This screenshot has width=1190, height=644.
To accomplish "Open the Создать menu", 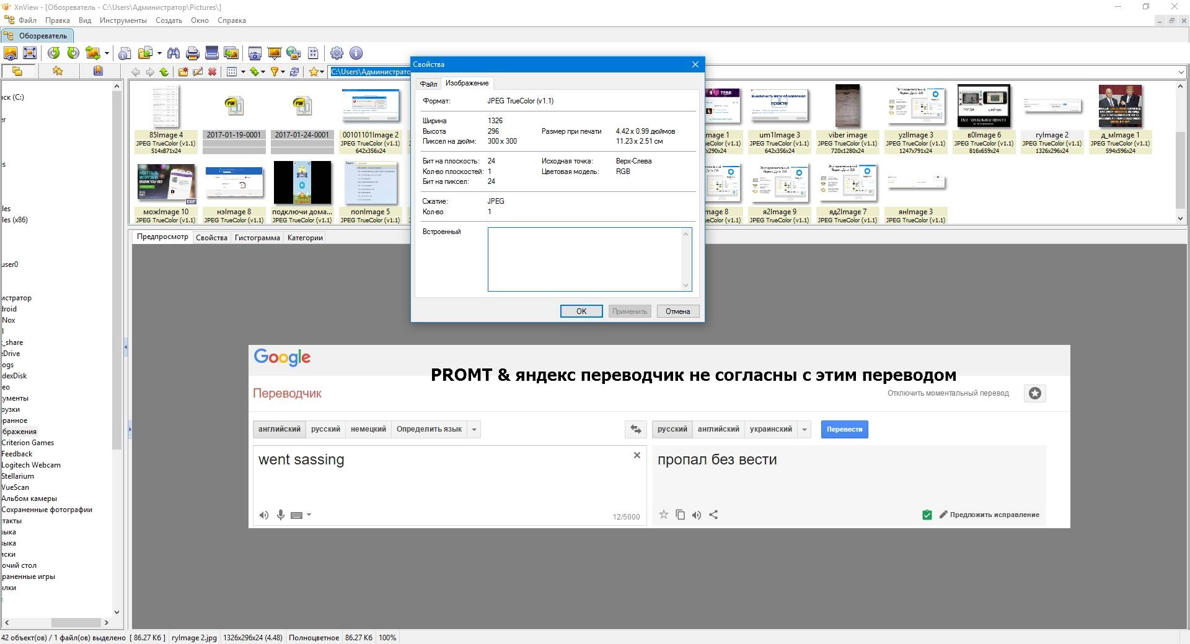I will point(169,20).
